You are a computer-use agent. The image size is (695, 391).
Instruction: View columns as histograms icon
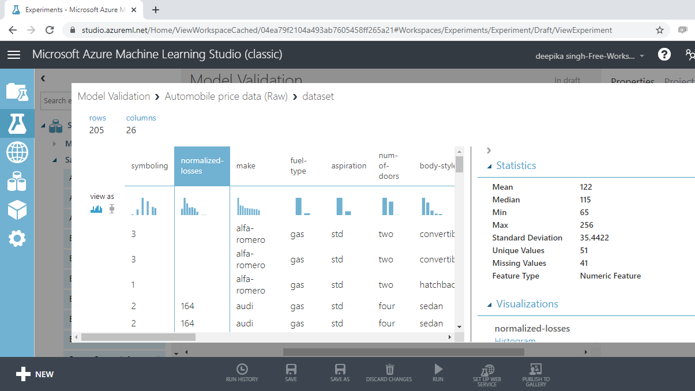click(96, 209)
